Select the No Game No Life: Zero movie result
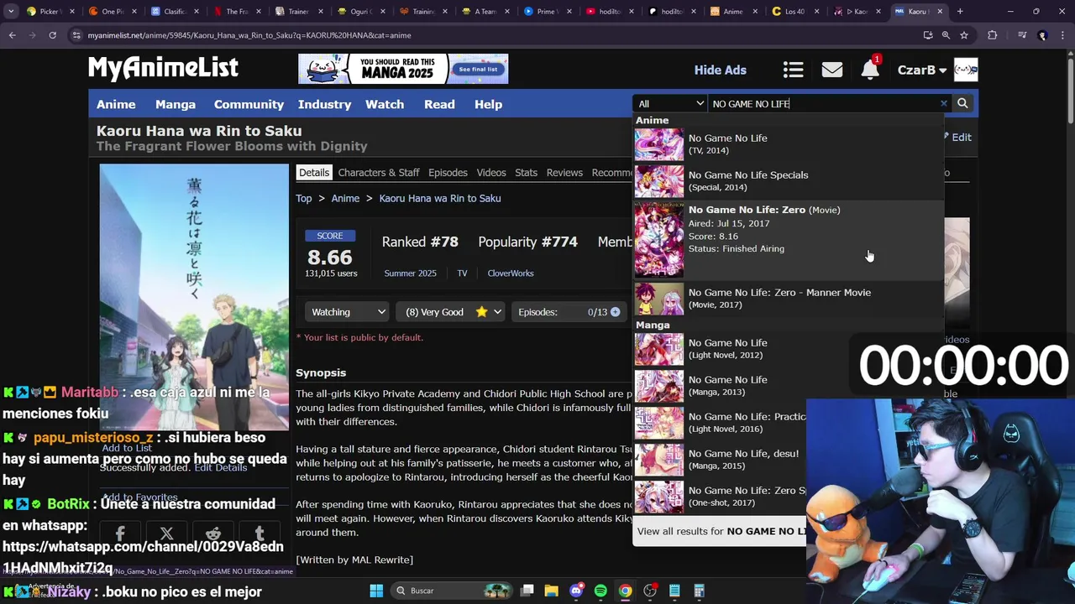The image size is (1075, 604). coord(788,240)
